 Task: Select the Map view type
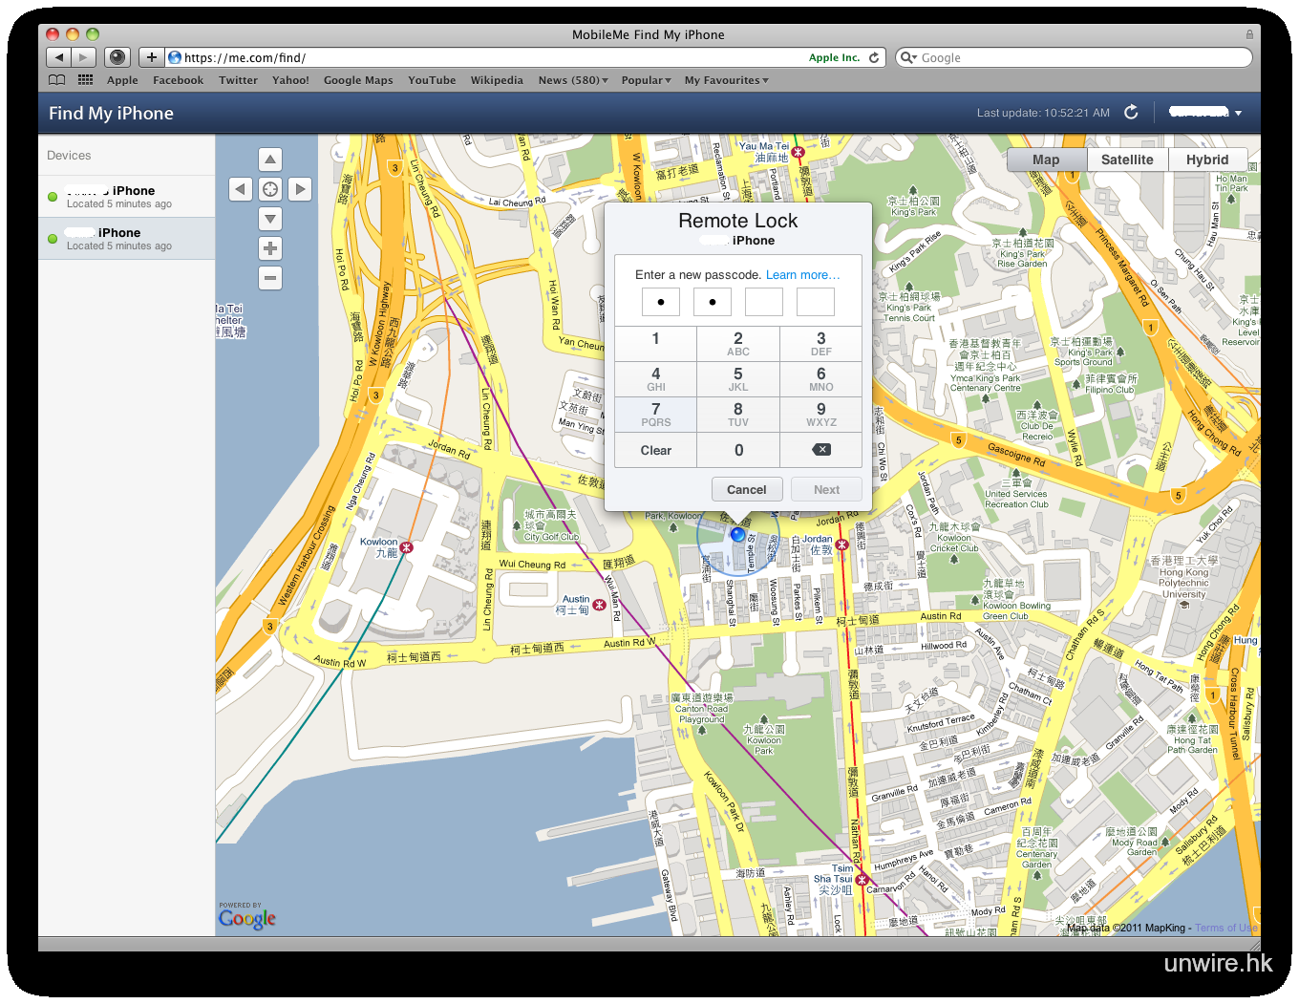point(1046,160)
